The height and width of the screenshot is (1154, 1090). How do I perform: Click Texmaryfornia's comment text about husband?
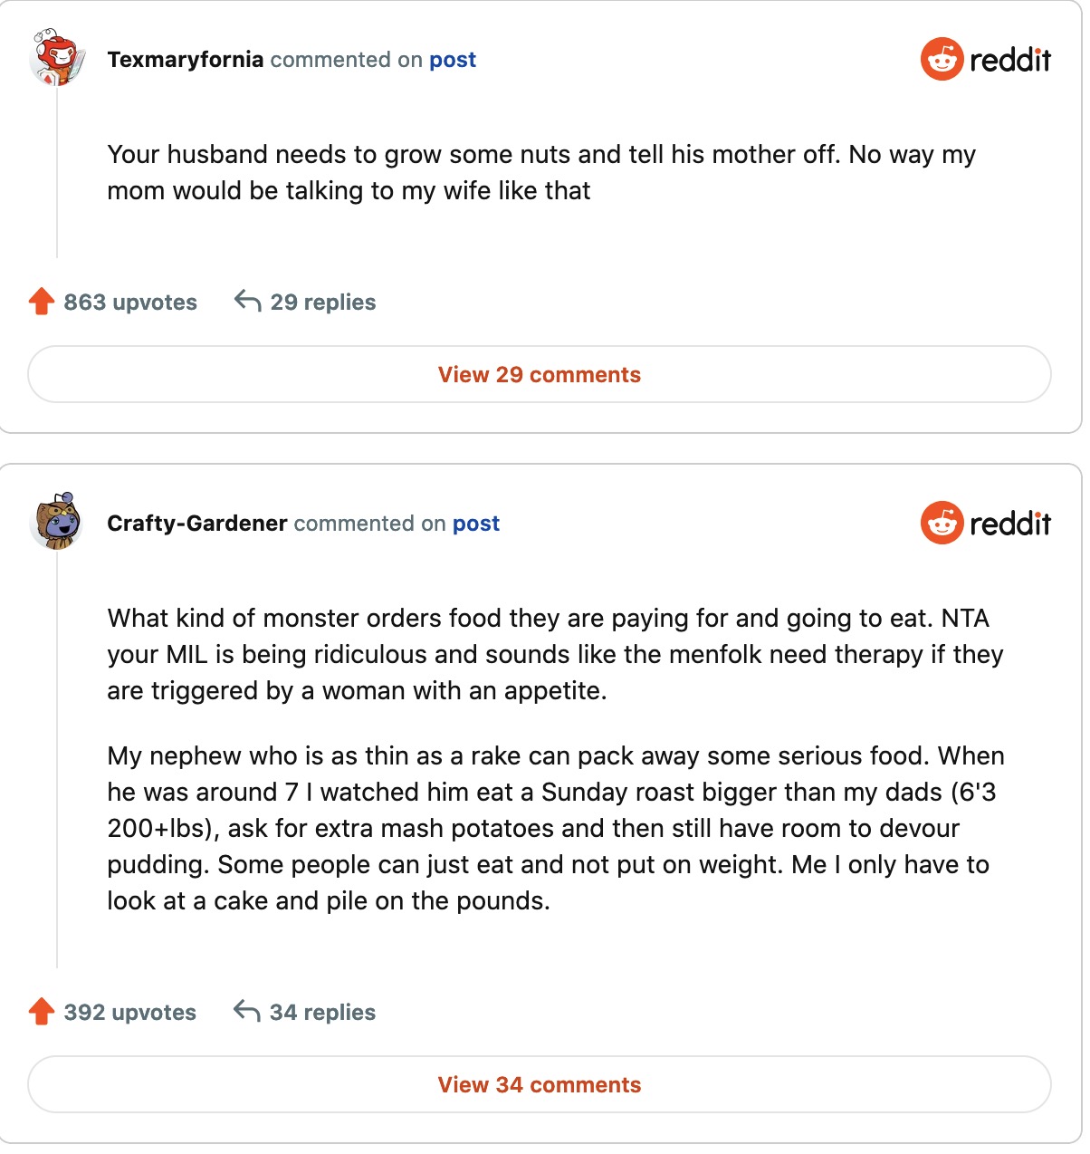click(x=540, y=173)
